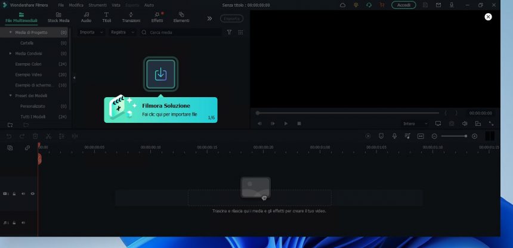Switch to the Titoli tab
The height and width of the screenshot is (248, 513).
click(x=107, y=18)
